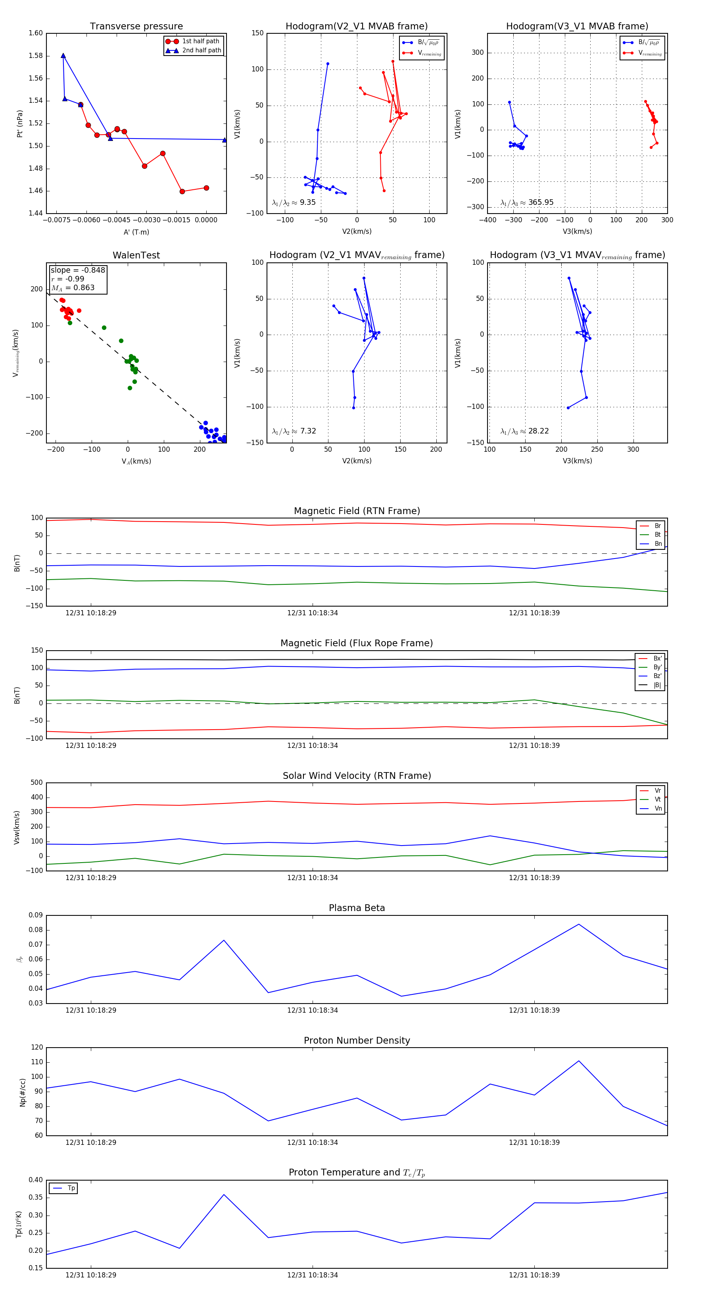This screenshot has width=714, height=1310.
Task: Click the 'Transverse pressure' plot title
Action: pos(136,27)
